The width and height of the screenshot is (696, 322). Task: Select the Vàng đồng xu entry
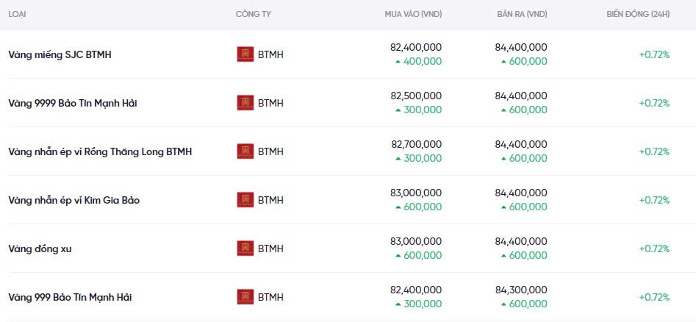coord(40,248)
